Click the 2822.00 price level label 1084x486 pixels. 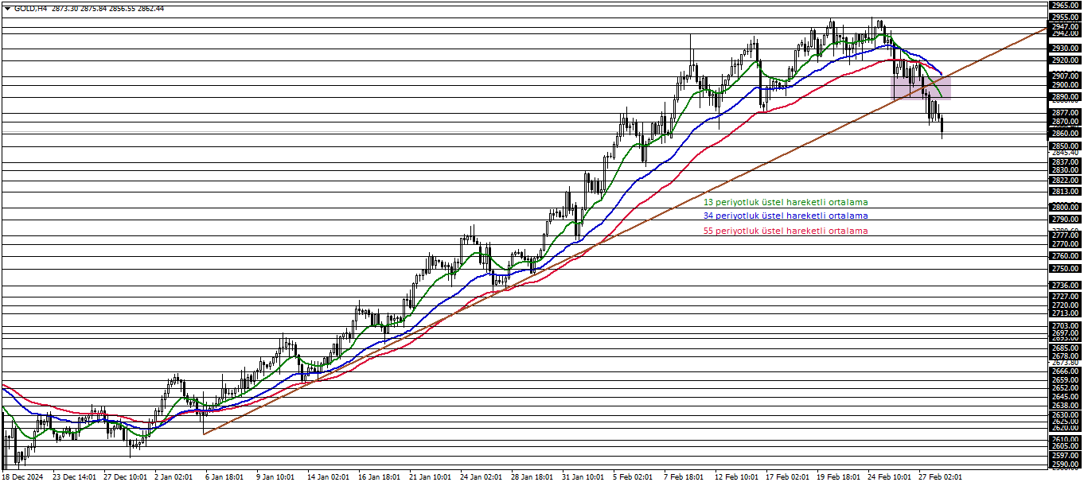[1064, 180]
